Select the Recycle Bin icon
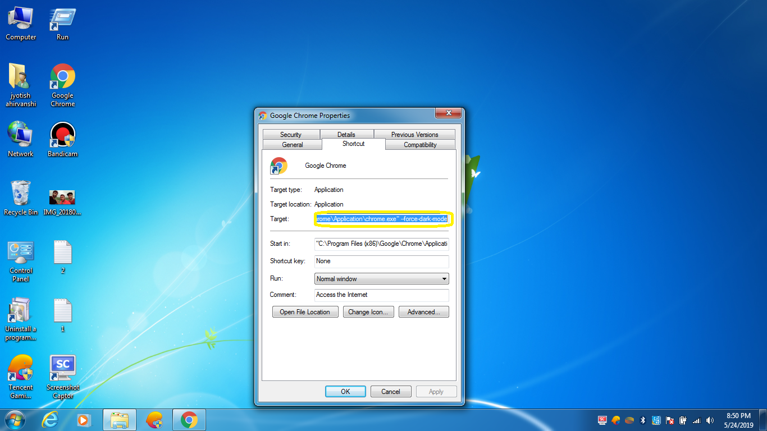Image resolution: width=767 pixels, height=431 pixels. 20,198
